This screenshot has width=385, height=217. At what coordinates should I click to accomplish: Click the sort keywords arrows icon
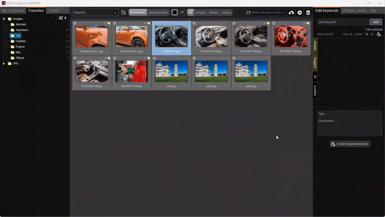coord(367,34)
